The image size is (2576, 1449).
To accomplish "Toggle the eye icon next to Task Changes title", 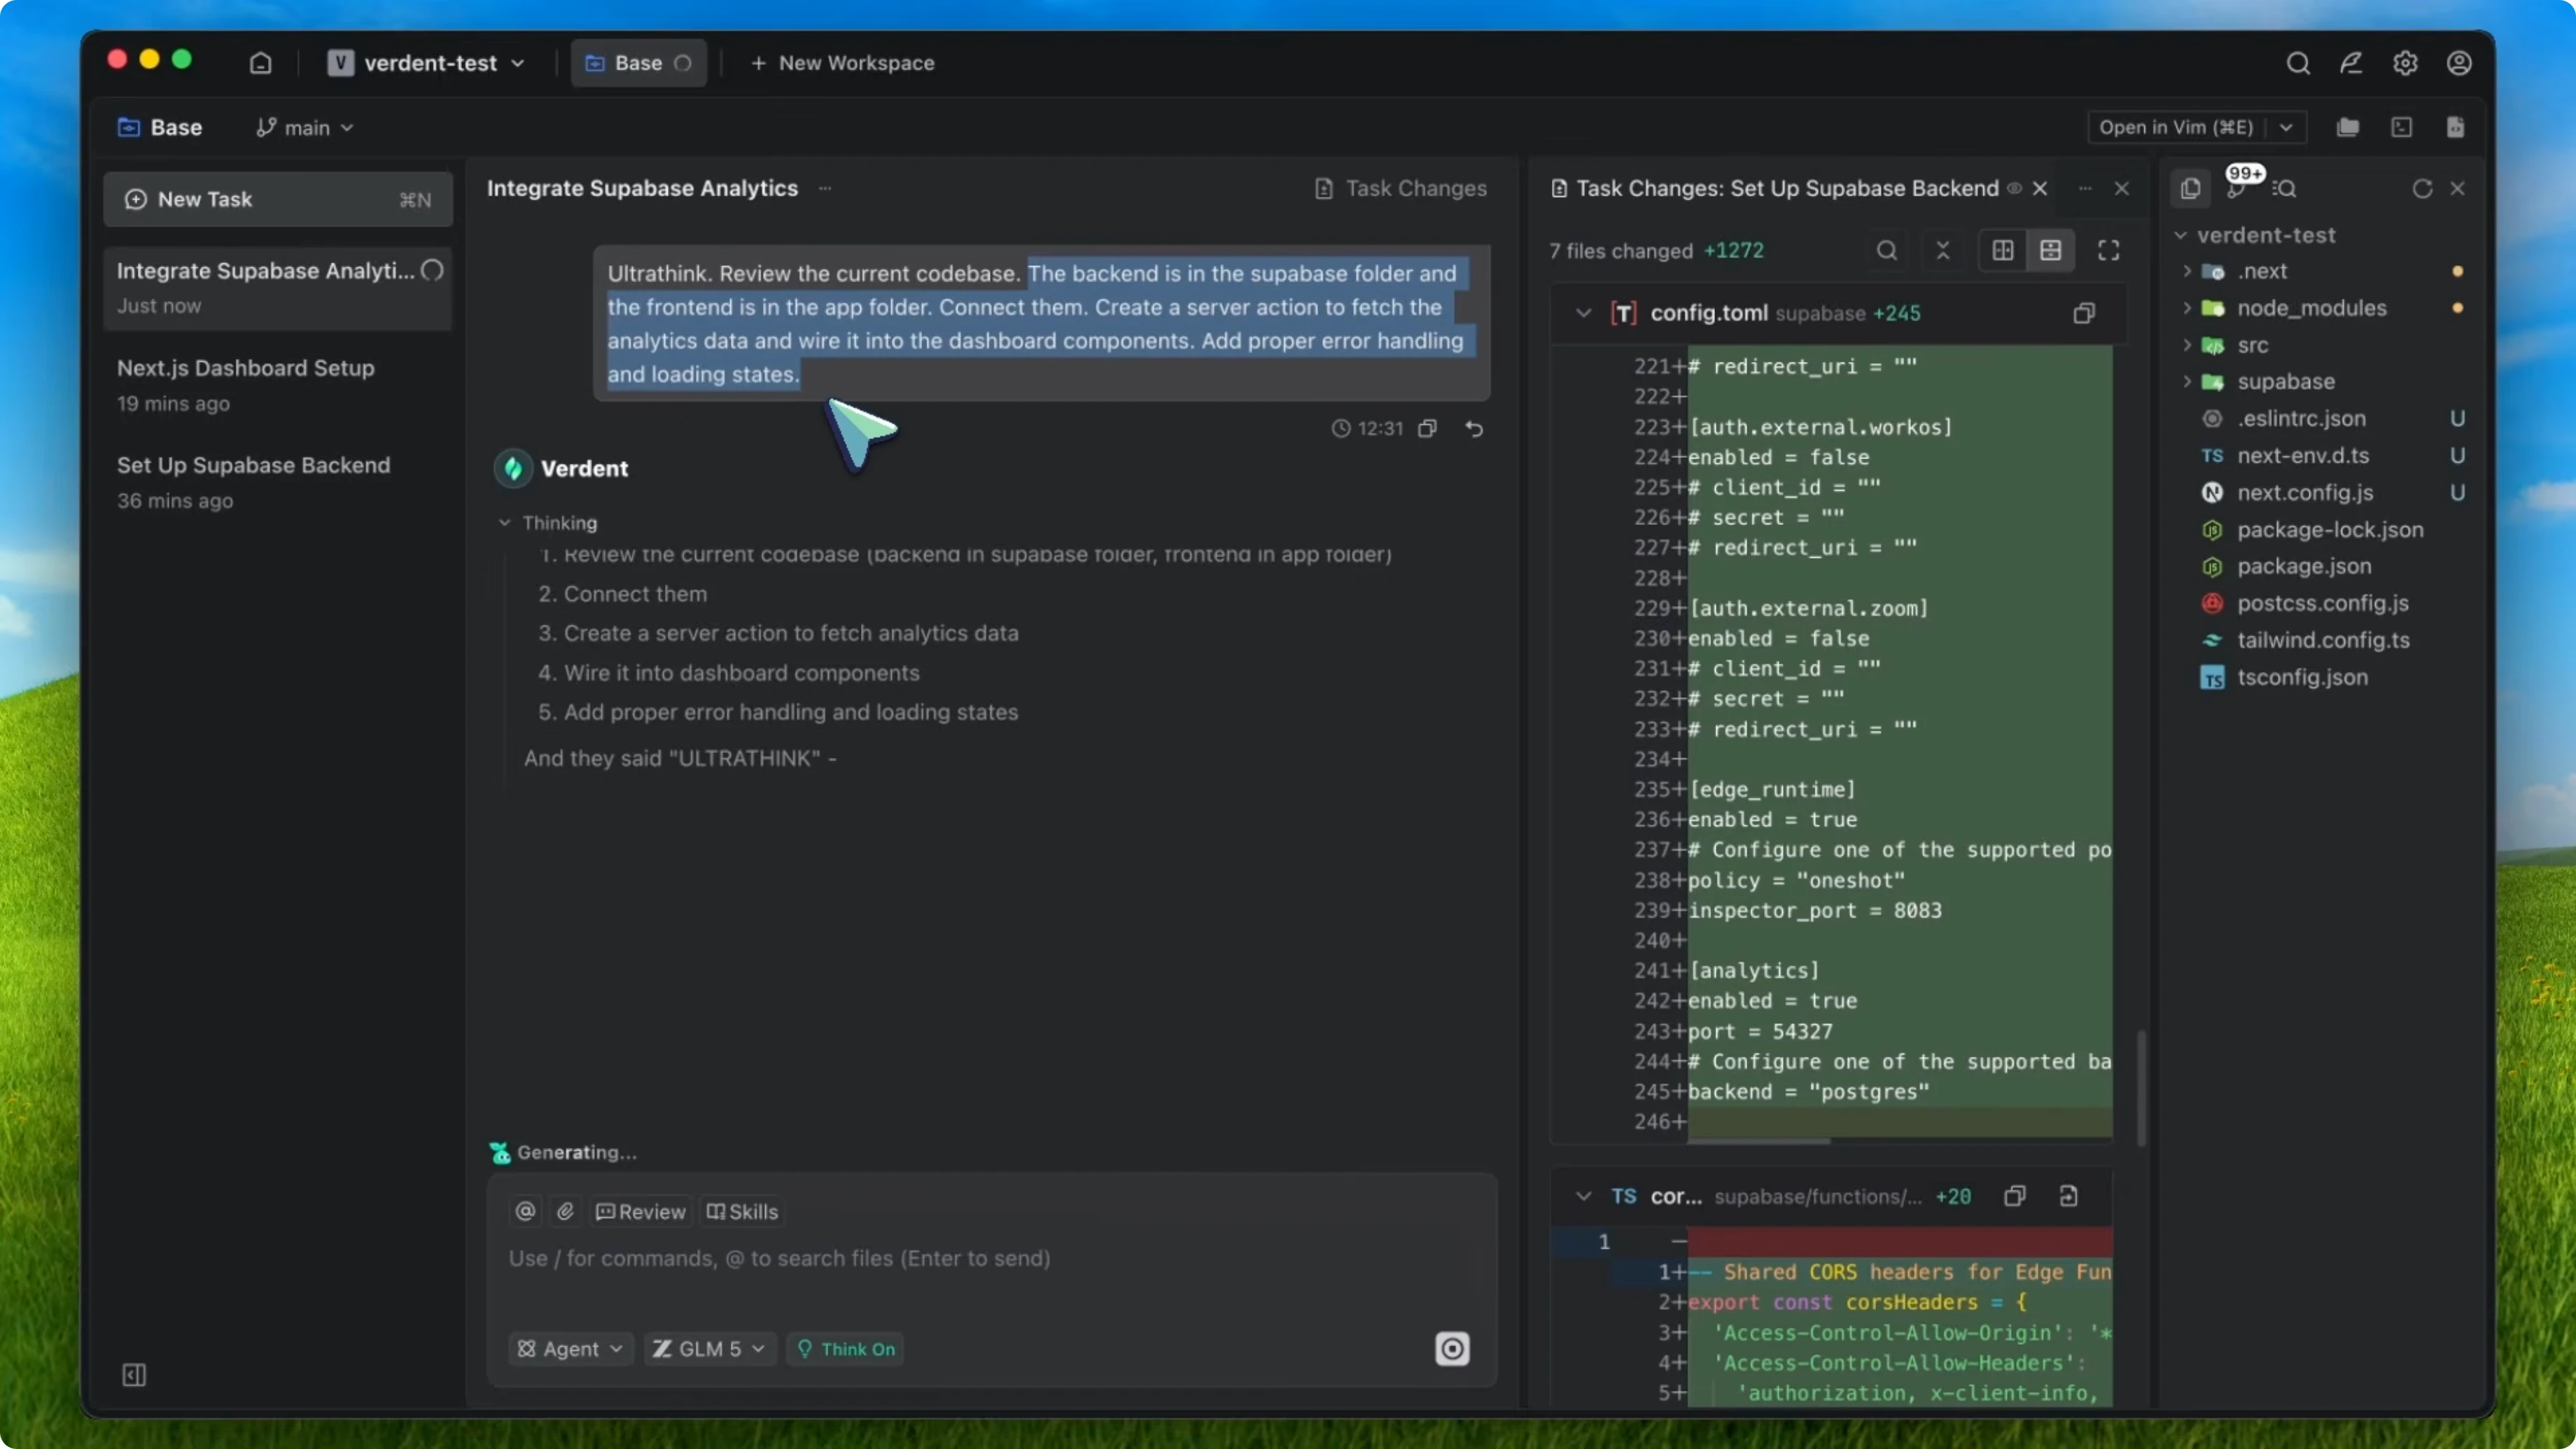I will (x=2015, y=188).
